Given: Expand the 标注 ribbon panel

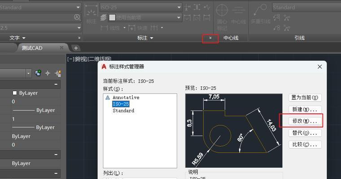Looking at the screenshot, I should pos(145,38).
